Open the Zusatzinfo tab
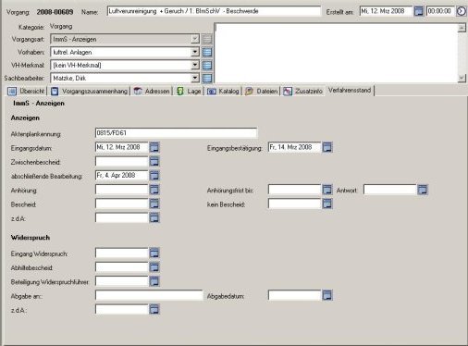468x346 pixels. pyautogui.click(x=303, y=91)
